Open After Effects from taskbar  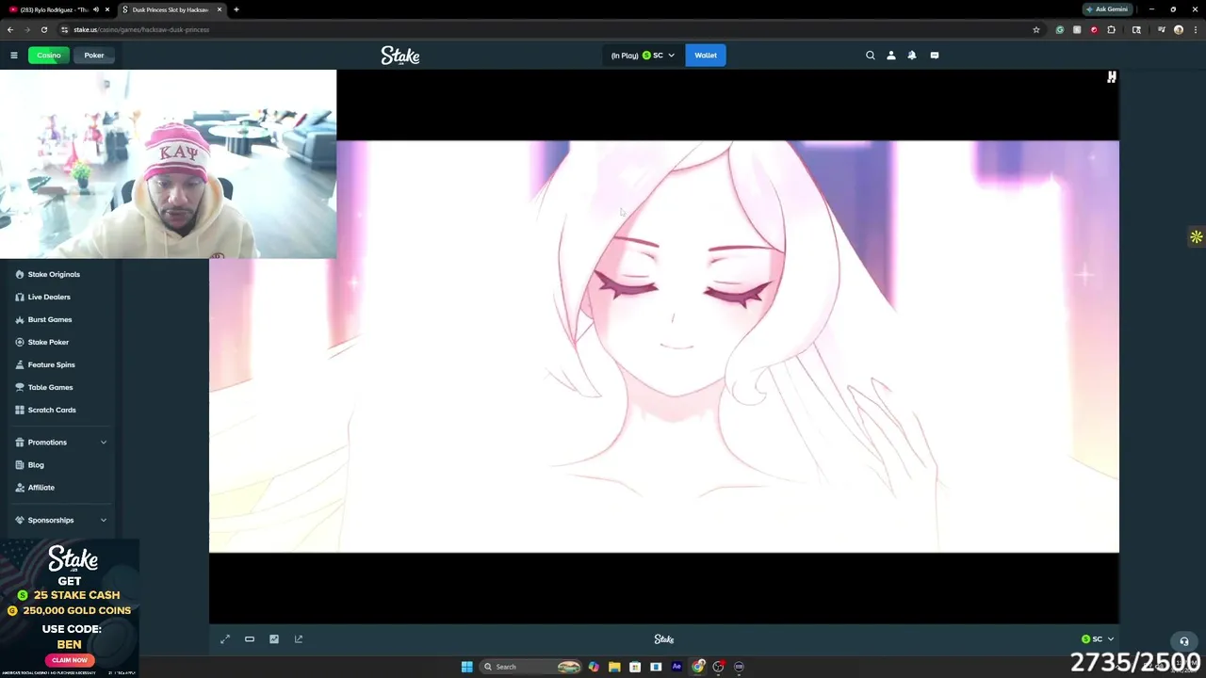[676, 667]
